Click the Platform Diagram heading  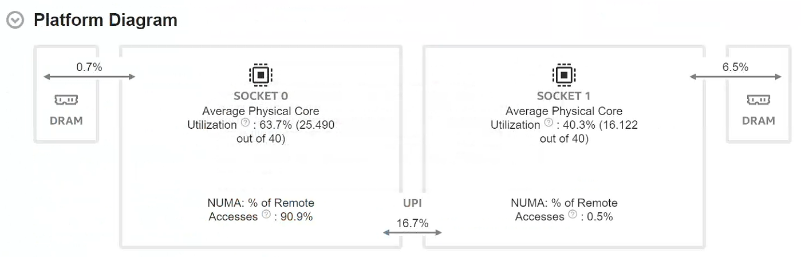(105, 20)
